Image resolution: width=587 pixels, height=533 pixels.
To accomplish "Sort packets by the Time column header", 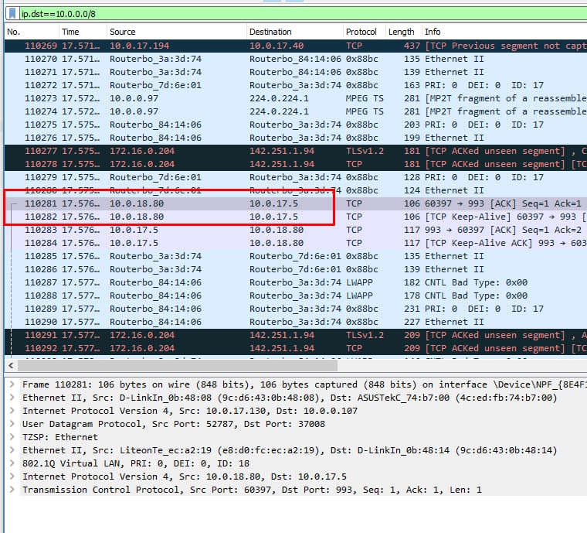I will pos(83,32).
